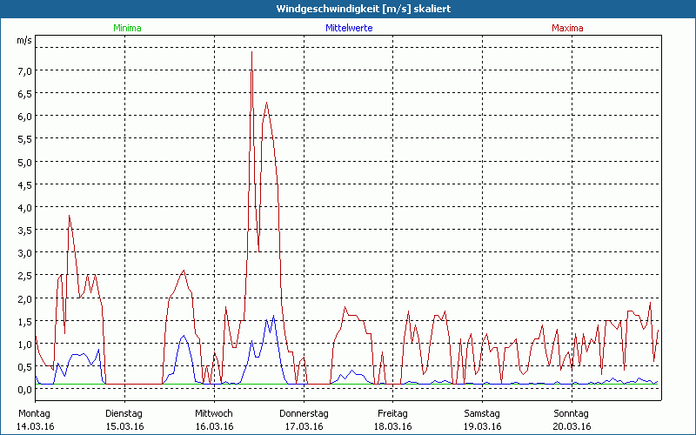Select the red Maxima legend label
Viewport: 696px width, 435px height.
[568, 28]
